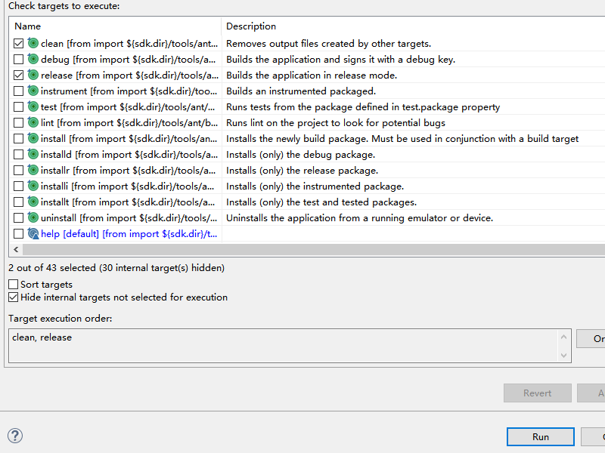Uncheck the clean target checkbox

(x=19, y=44)
